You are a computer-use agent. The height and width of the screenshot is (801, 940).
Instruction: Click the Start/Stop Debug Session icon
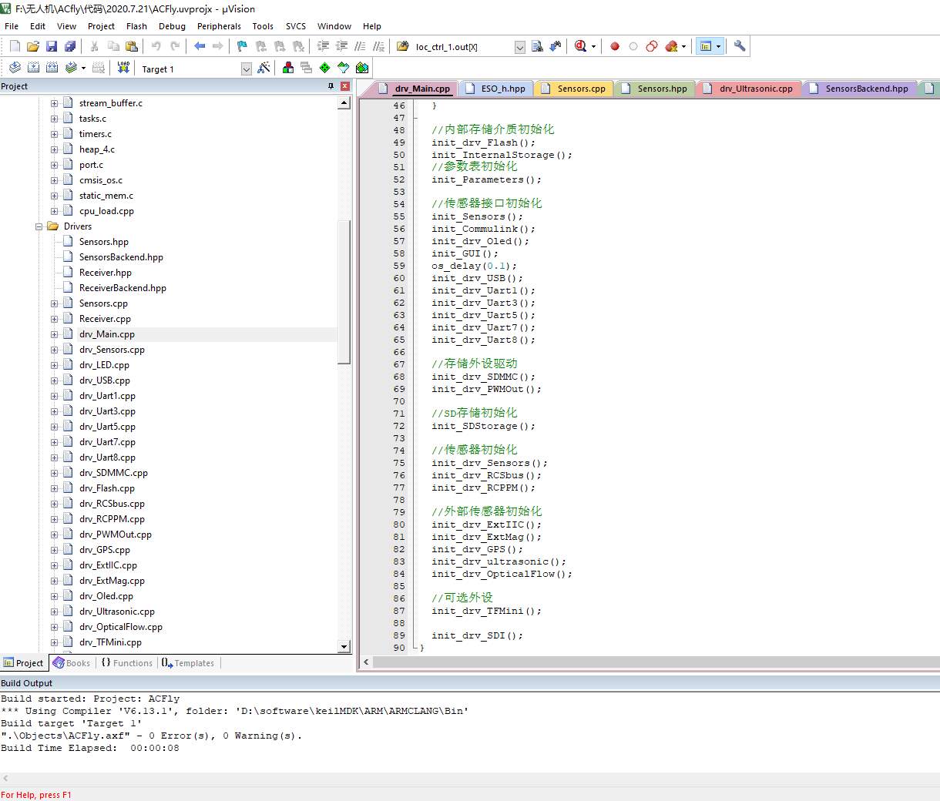[581, 46]
